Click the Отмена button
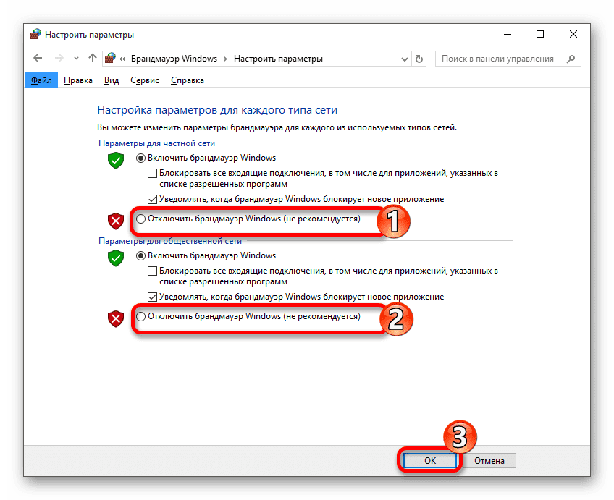This screenshot has height=500, width=614. [x=489, y=460]
